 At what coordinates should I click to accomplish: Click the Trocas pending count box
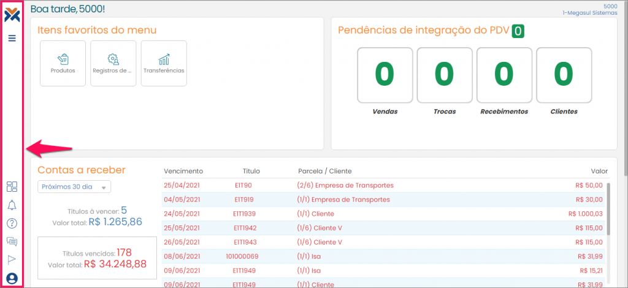coord(444,75)
